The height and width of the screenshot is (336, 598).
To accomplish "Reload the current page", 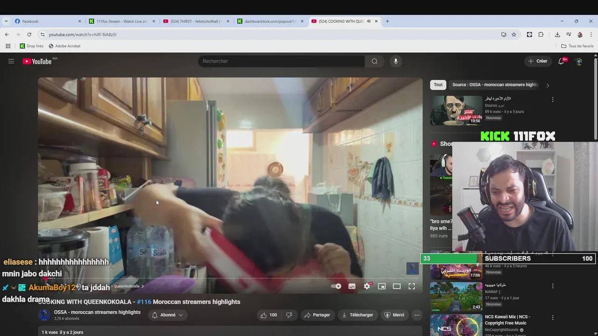I will click(29, 35).
